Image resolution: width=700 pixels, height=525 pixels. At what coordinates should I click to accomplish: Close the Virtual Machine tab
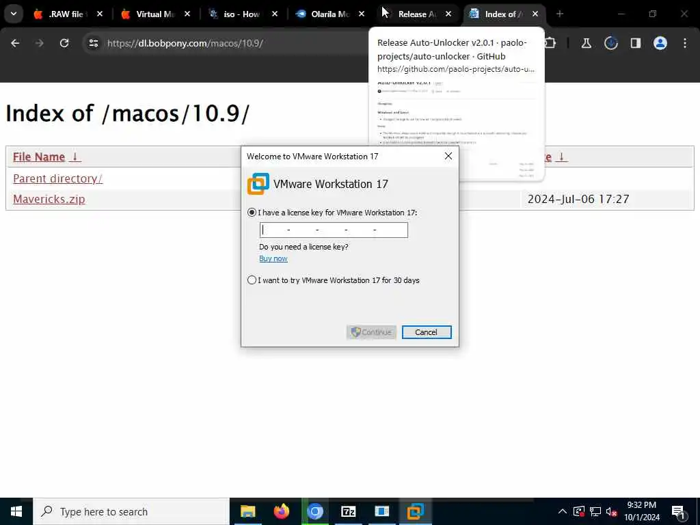[x=187, y=14]
